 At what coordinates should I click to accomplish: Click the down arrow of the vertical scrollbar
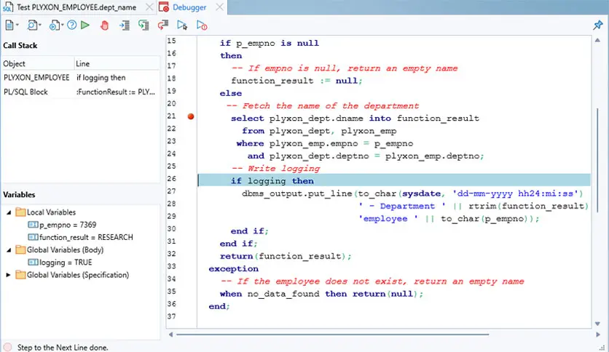(597, 324)
